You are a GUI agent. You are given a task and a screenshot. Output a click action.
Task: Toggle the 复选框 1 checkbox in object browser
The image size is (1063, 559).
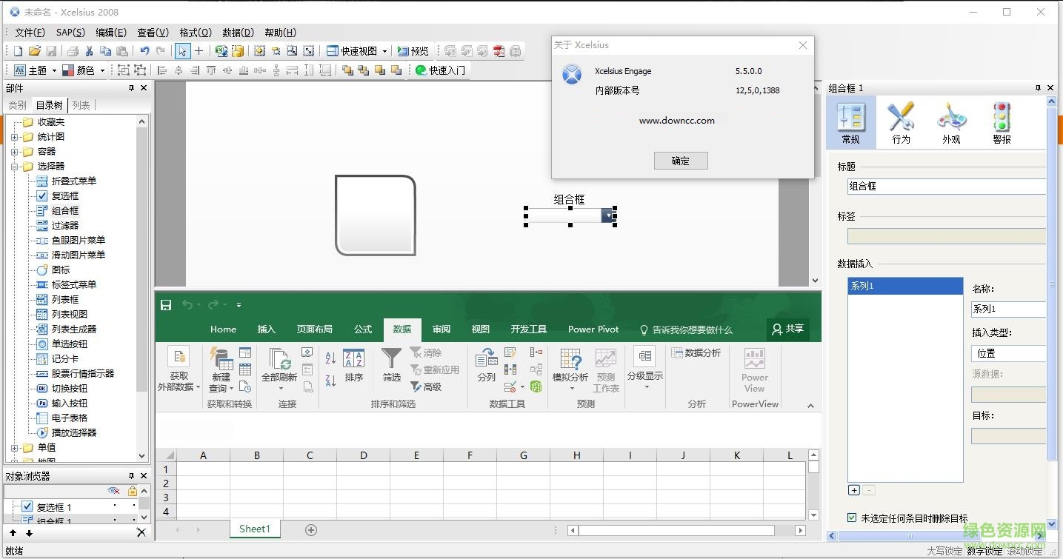click(27, 507)
